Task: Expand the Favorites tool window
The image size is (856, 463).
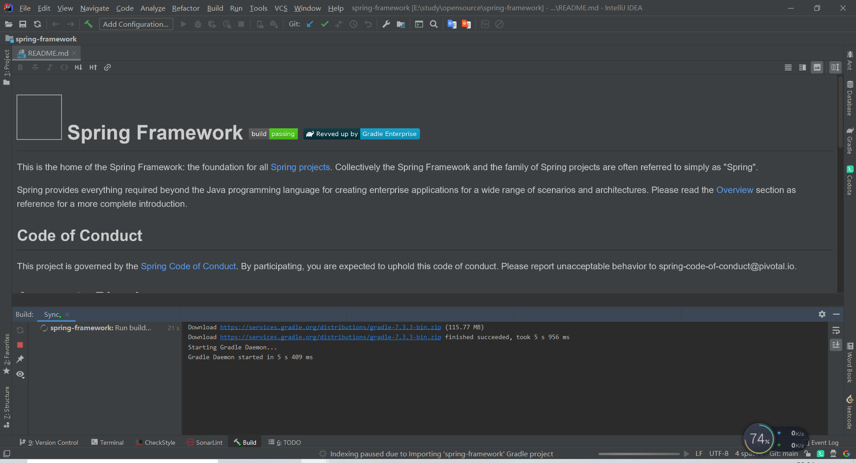Action: [6, 354]
